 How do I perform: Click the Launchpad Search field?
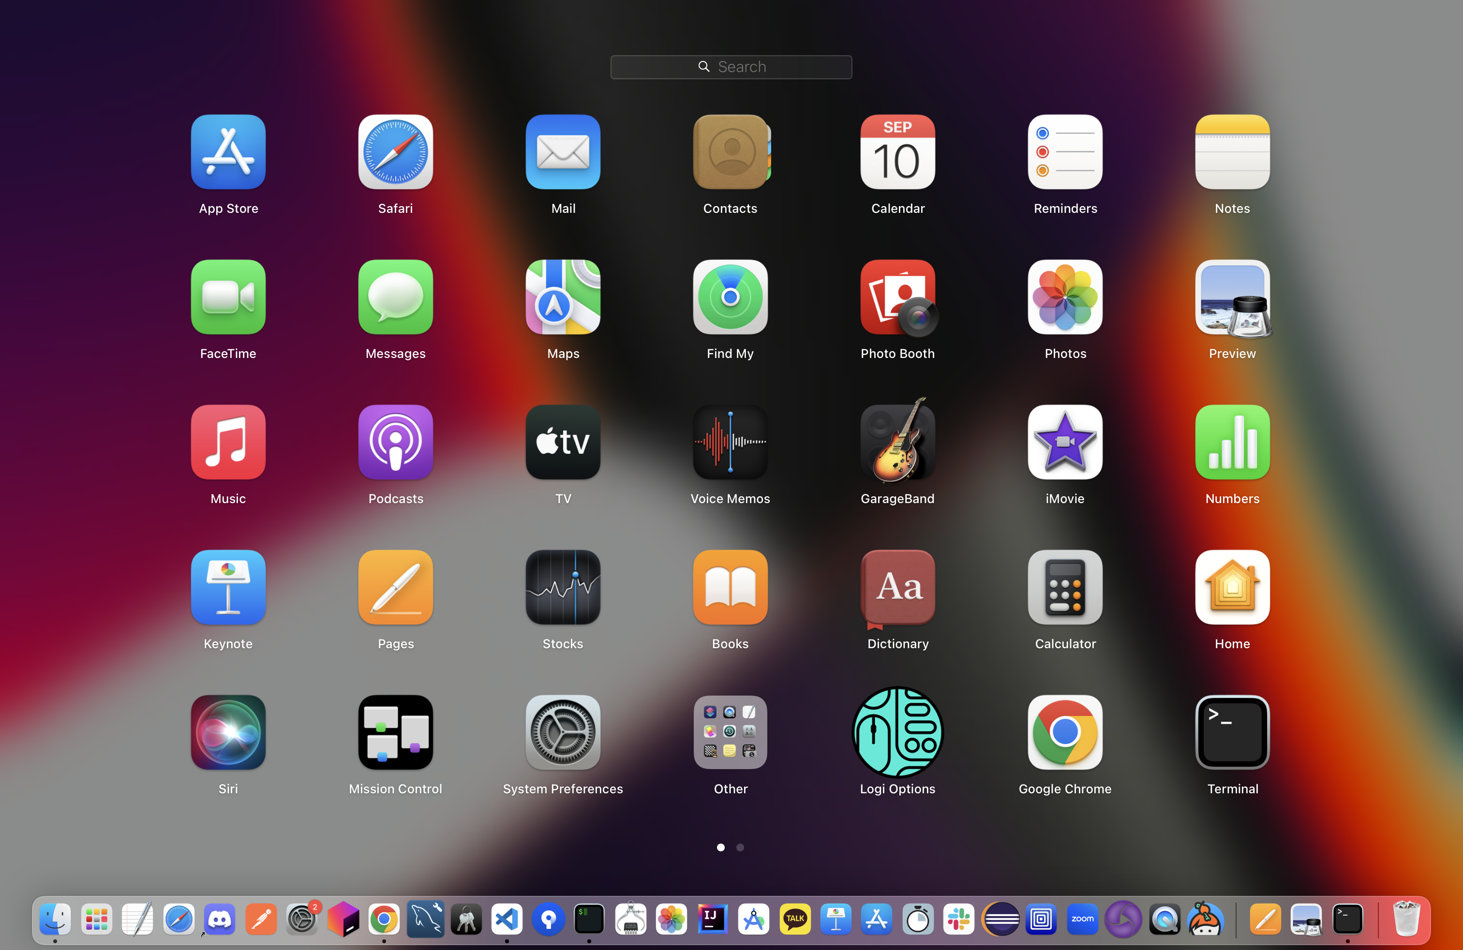pyautogui.click(x=731, y=67)
